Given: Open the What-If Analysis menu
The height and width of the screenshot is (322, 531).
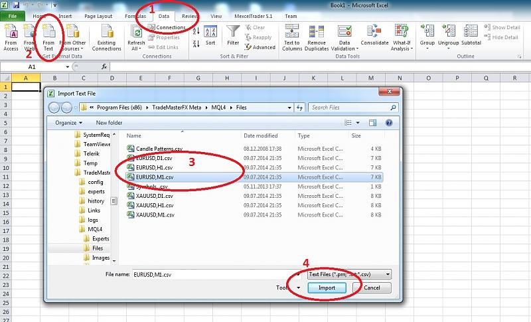Looking at the screenshot, I should pos(402,38).
